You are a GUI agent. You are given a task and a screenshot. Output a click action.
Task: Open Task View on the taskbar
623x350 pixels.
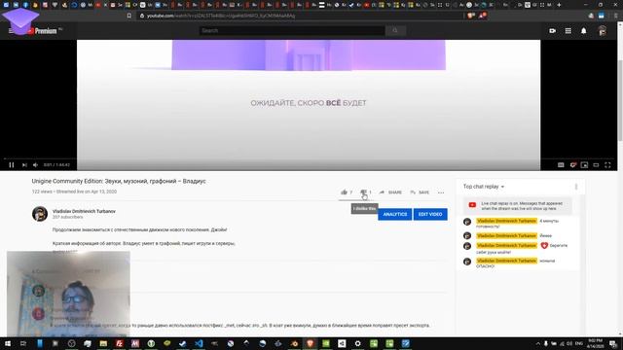[x=23, y=343]
